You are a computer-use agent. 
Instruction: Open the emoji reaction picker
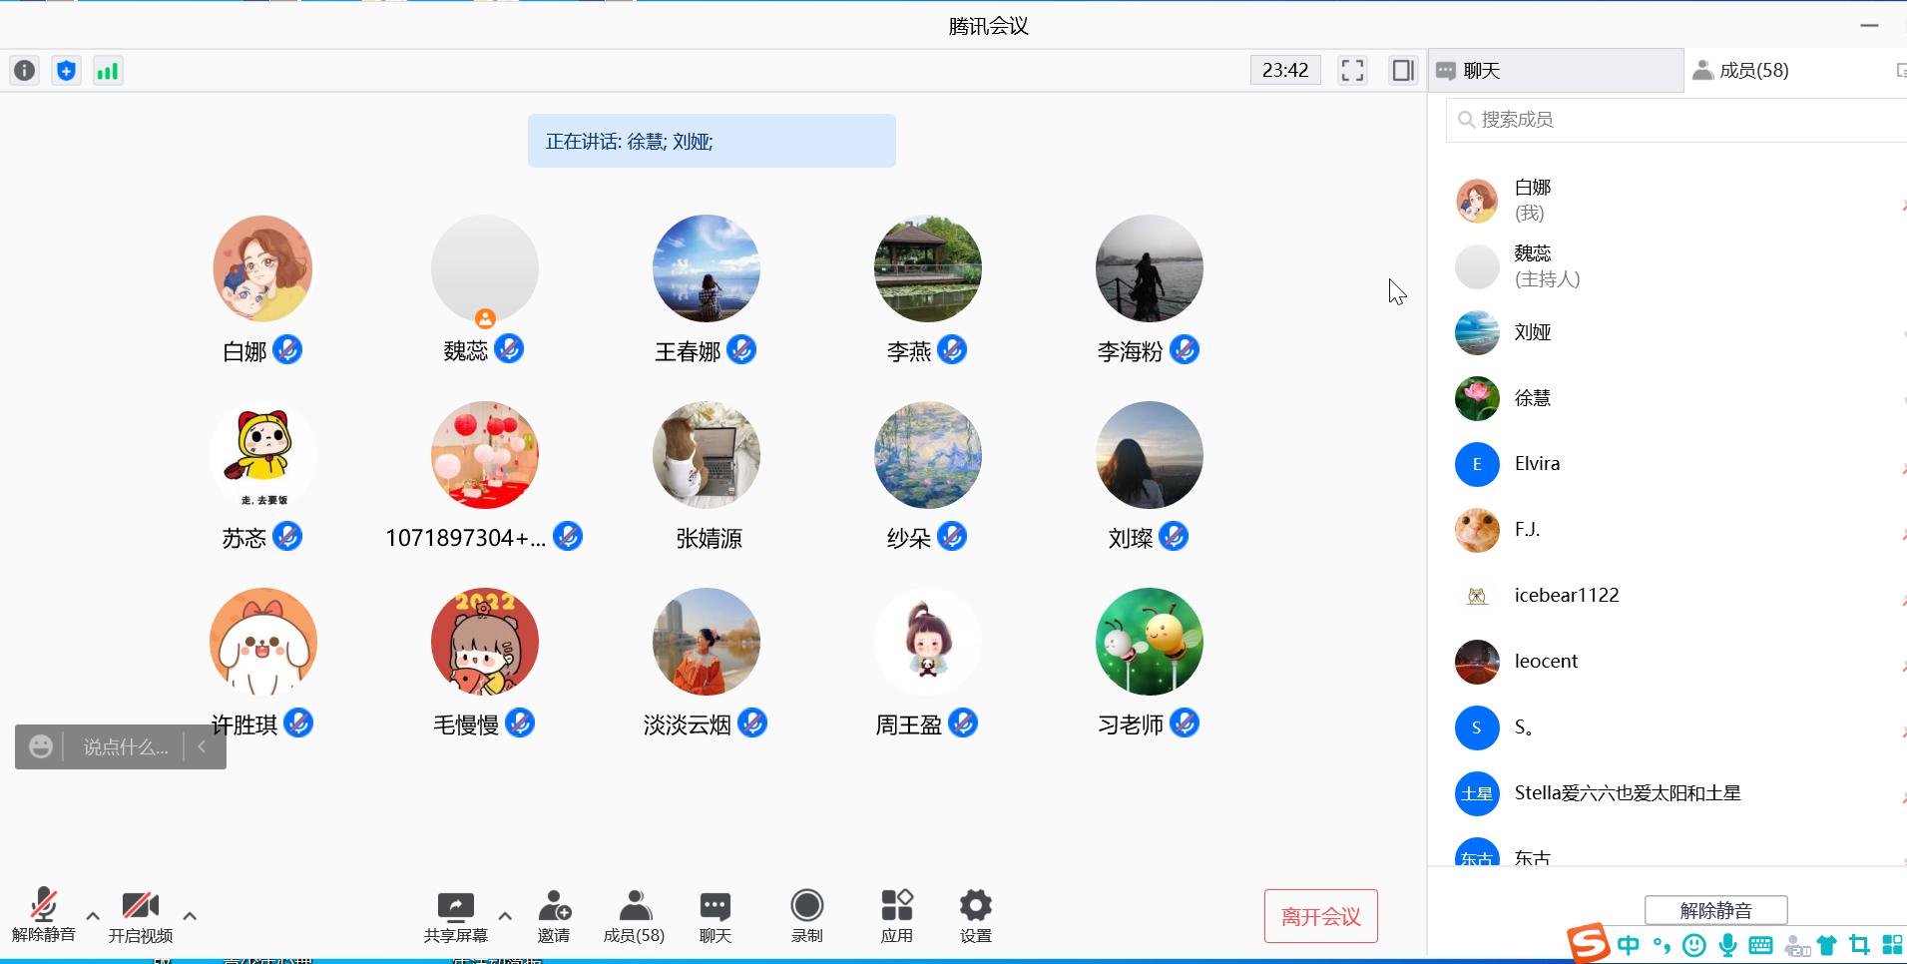[41, 746]
